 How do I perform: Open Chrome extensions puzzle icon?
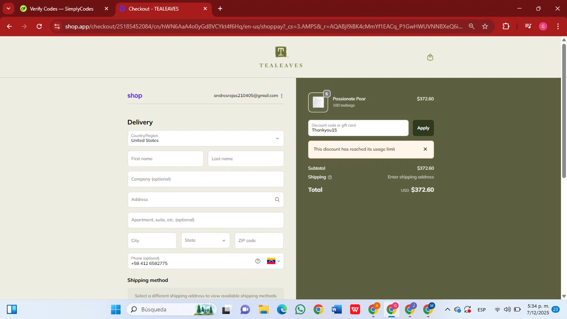coord(506,26)
